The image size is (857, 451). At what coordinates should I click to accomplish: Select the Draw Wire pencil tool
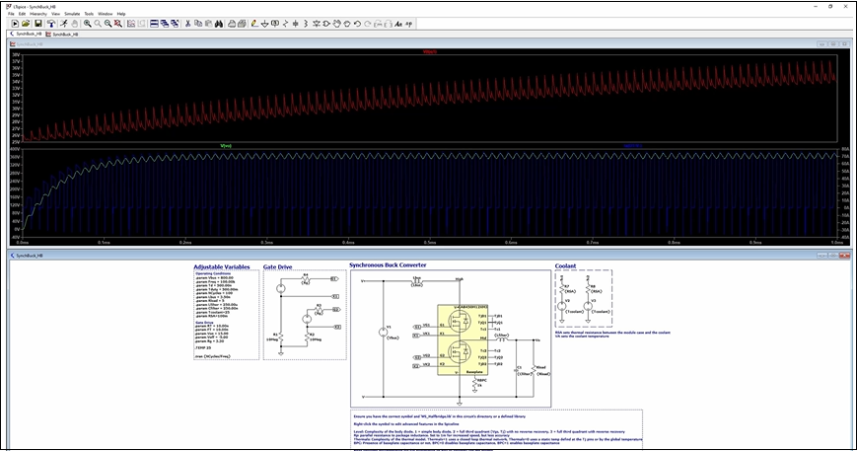[253, 23]
